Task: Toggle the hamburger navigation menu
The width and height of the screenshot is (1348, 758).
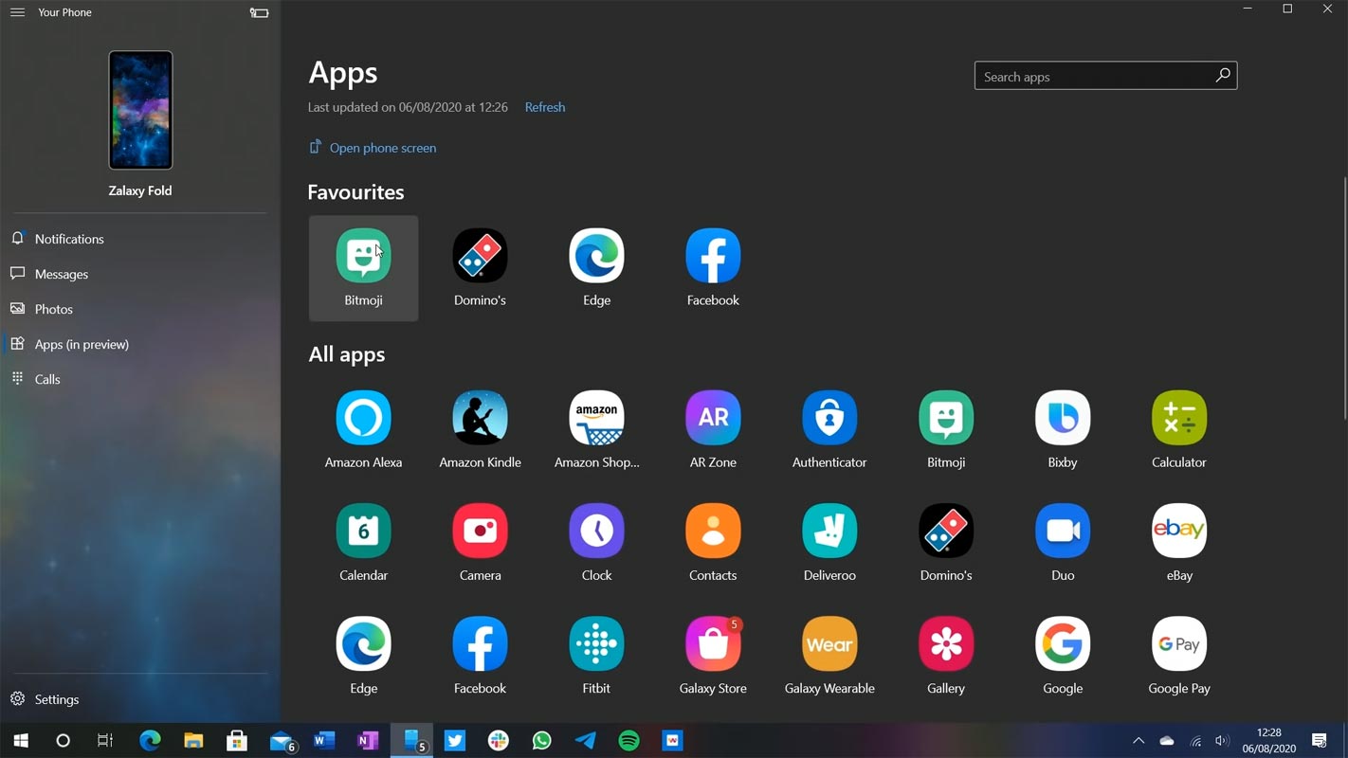Action: click(x=17, y=12)
